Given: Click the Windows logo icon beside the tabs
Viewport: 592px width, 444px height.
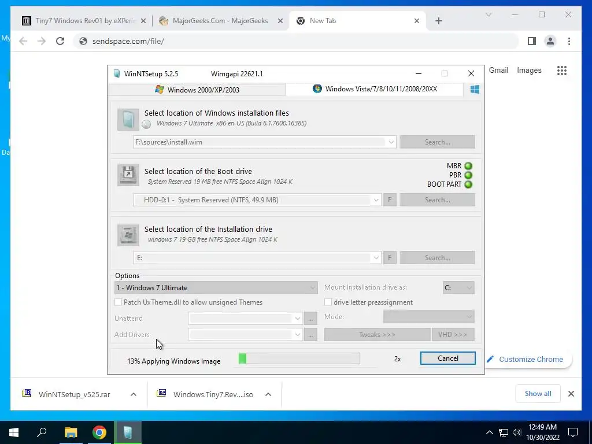Looking at the screenshot, I should pyautogui.click(x=475, y=90).
